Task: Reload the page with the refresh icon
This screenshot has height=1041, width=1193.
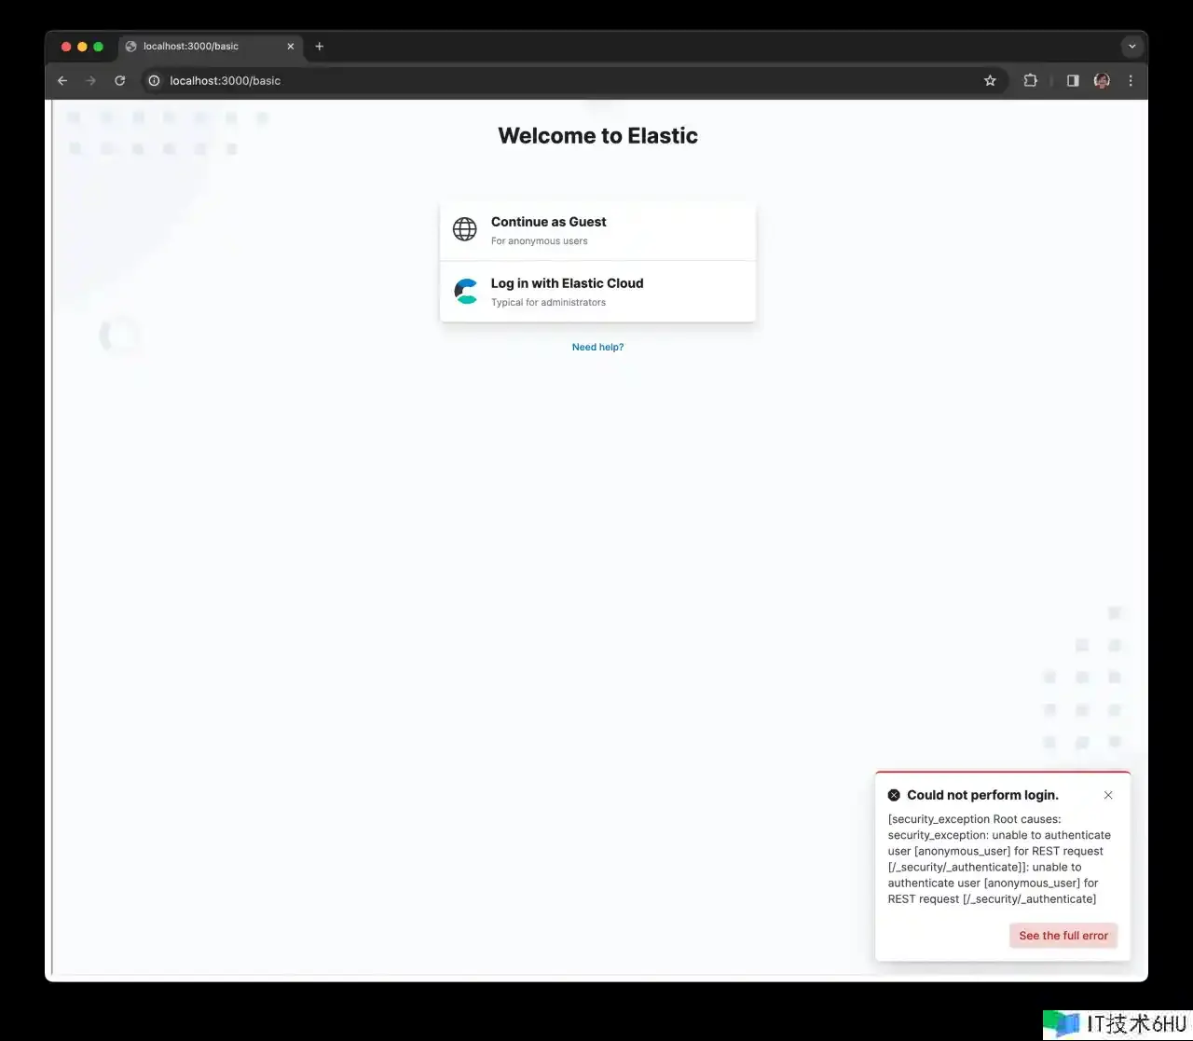Action: click(x=119, y=81)
